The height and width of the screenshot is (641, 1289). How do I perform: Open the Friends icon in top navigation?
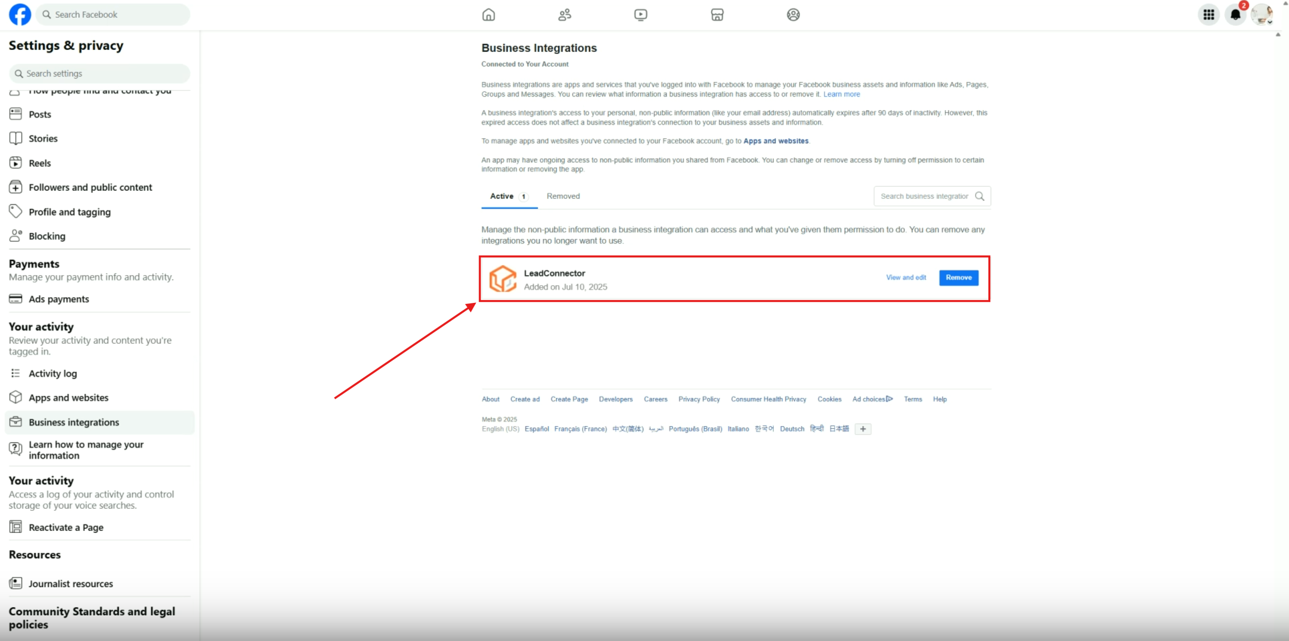tap(564, 15)
